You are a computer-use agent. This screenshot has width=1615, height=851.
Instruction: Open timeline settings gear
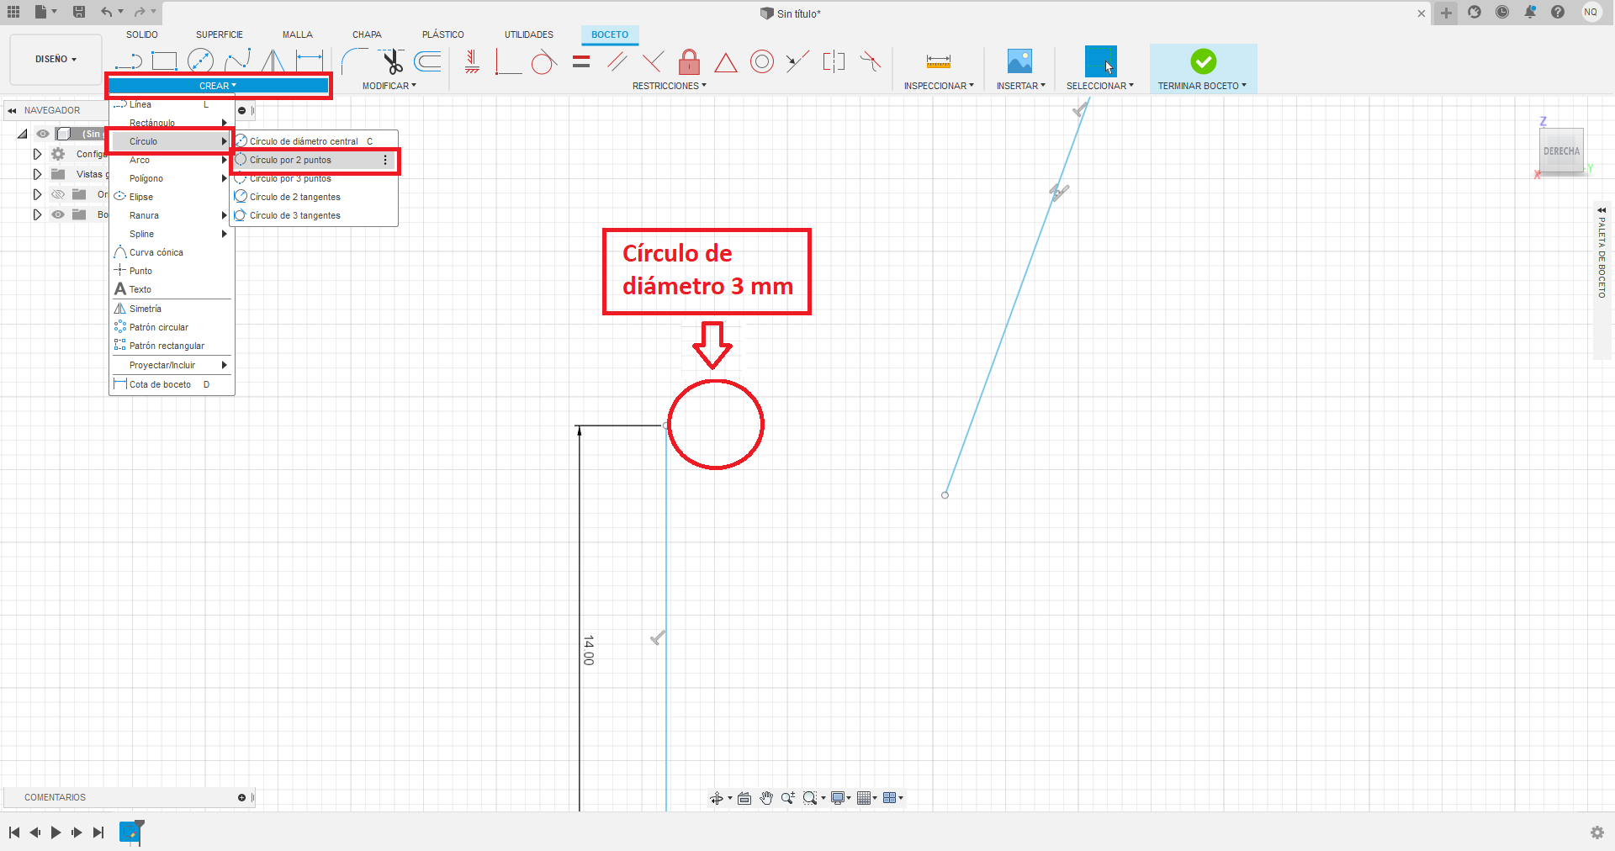(x=1597, y=832)
